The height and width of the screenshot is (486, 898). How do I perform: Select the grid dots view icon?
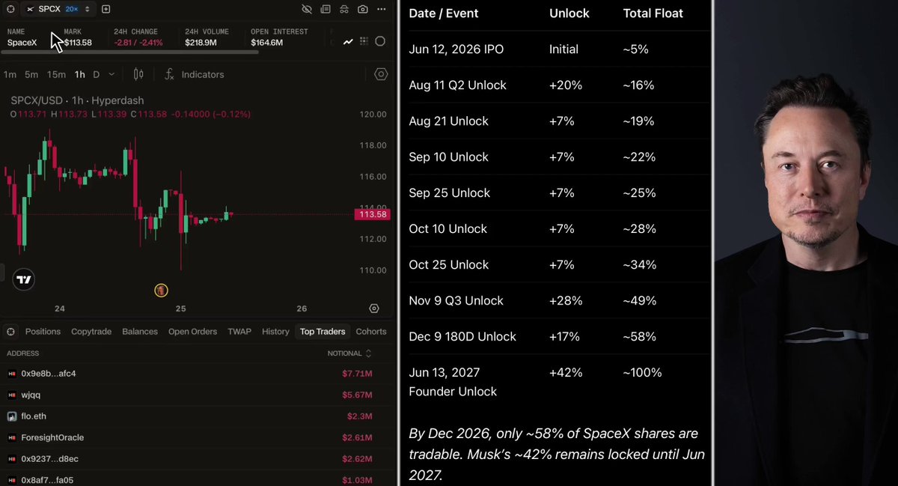click(364, 41)
